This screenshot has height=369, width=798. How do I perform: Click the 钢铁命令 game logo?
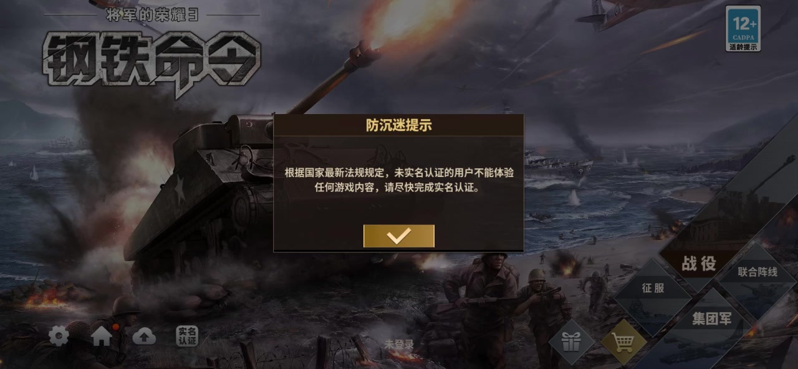click(x=152, y=61)
